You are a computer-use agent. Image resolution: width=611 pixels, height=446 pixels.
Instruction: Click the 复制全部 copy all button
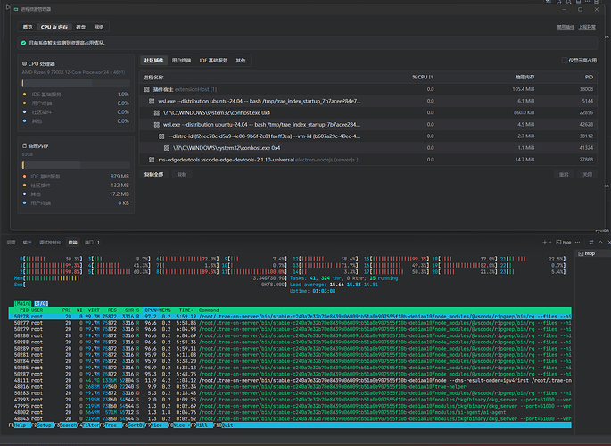coord(154,175)
